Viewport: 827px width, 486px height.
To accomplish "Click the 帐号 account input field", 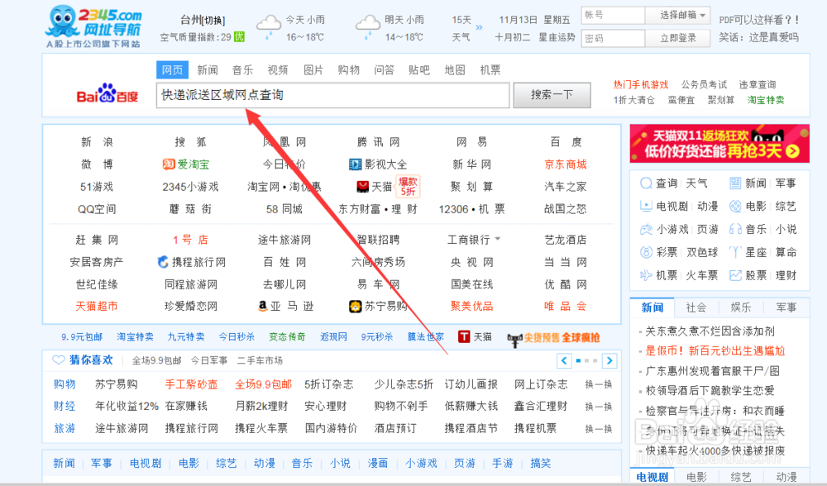I will click(613, 15).
